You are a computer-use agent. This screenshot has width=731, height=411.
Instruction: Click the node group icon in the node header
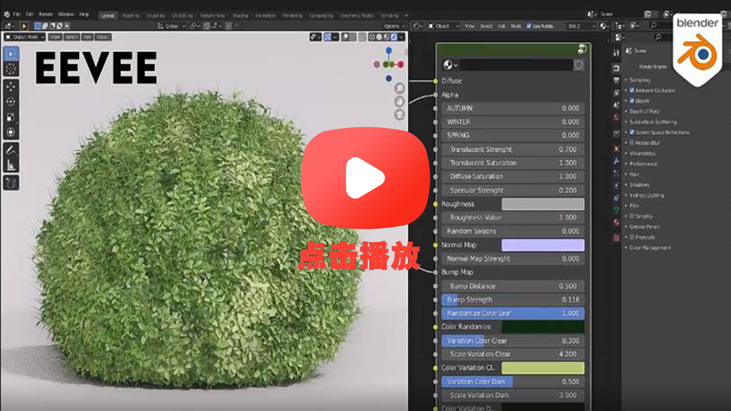point(582,49)
